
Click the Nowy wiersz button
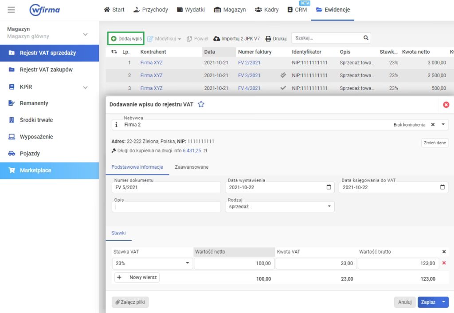pyautogui.click(x=137, y=277)
